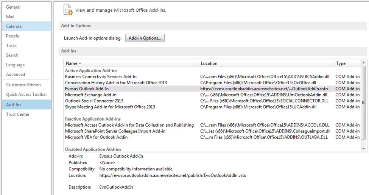Select the Evosus Outlook Add-In row
369x195 pixels.
point(212,89)
